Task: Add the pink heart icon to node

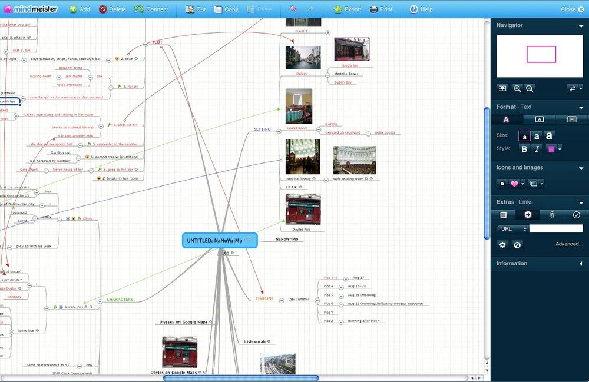Action: point(514,184)
